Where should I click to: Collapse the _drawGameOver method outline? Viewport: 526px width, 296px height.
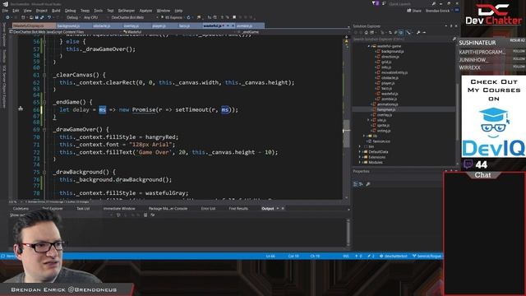[x=44, y=130]
